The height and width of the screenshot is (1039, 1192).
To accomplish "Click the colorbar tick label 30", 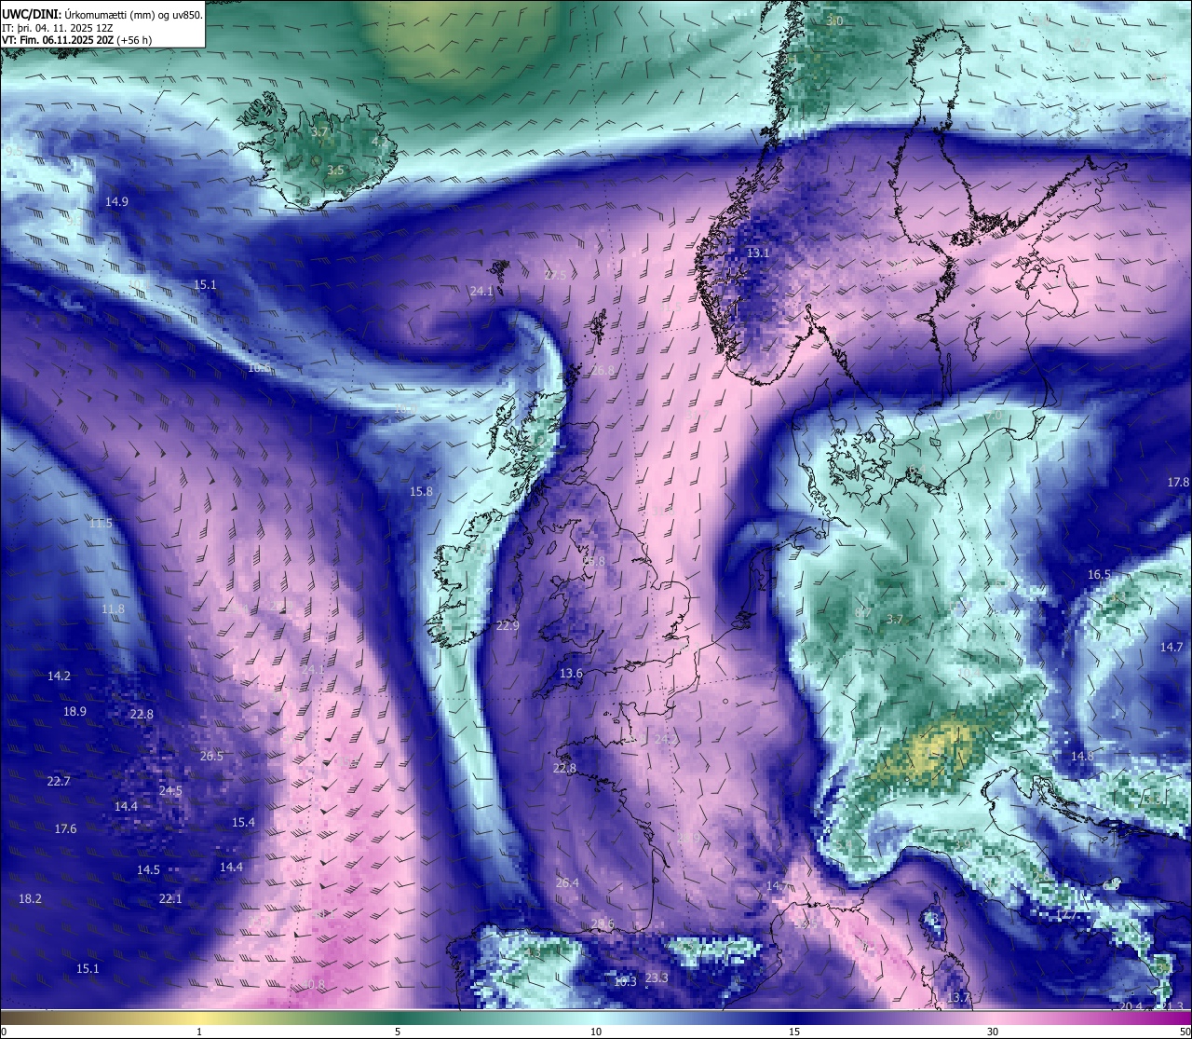I will (x=993, y=1032).
